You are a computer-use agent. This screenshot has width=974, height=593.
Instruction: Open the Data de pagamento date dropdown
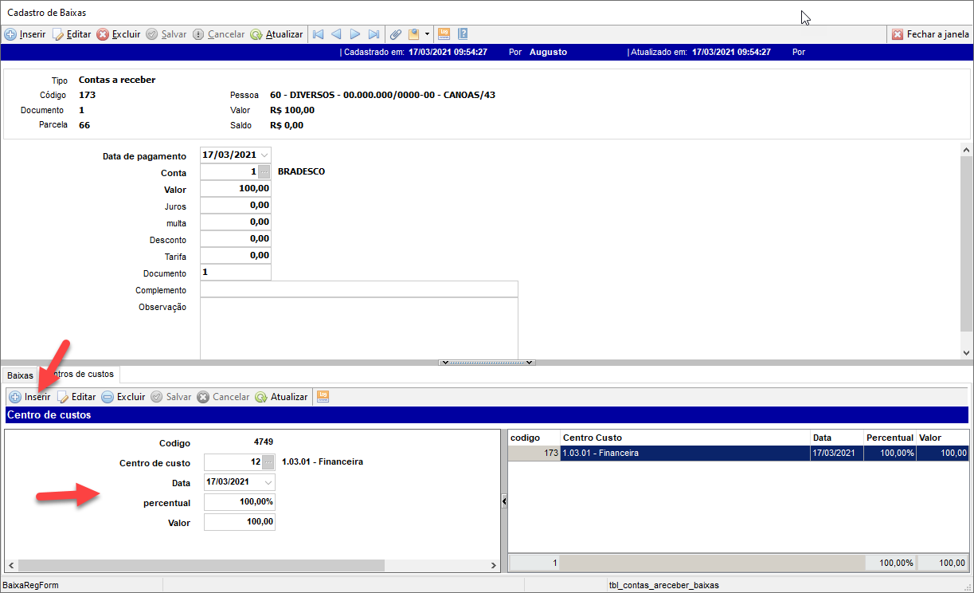[264, 155]
